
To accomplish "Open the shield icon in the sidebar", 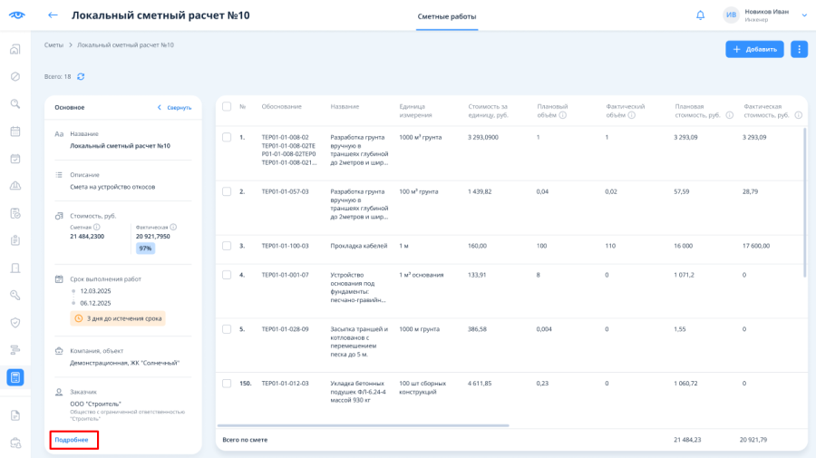I will (x=15, y=323).
